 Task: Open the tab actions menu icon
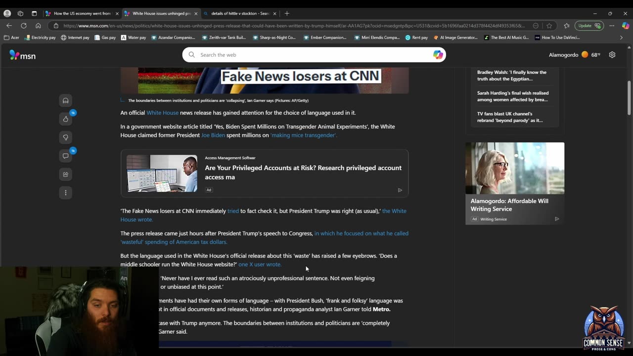34,13
